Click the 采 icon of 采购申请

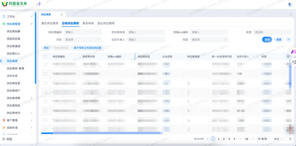[x=4, y=127]
